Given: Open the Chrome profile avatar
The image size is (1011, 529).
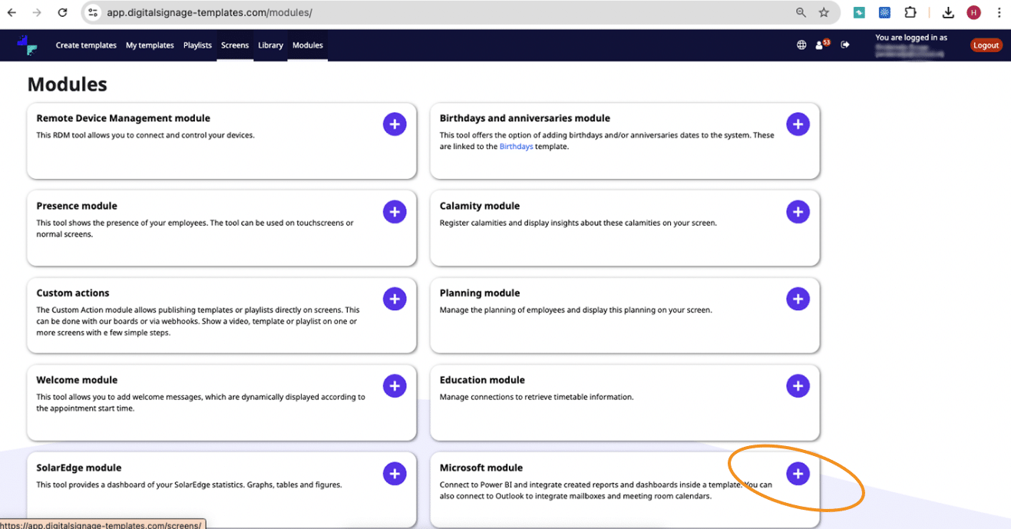Looking at the screenshot, I should (x=973, y=12).
